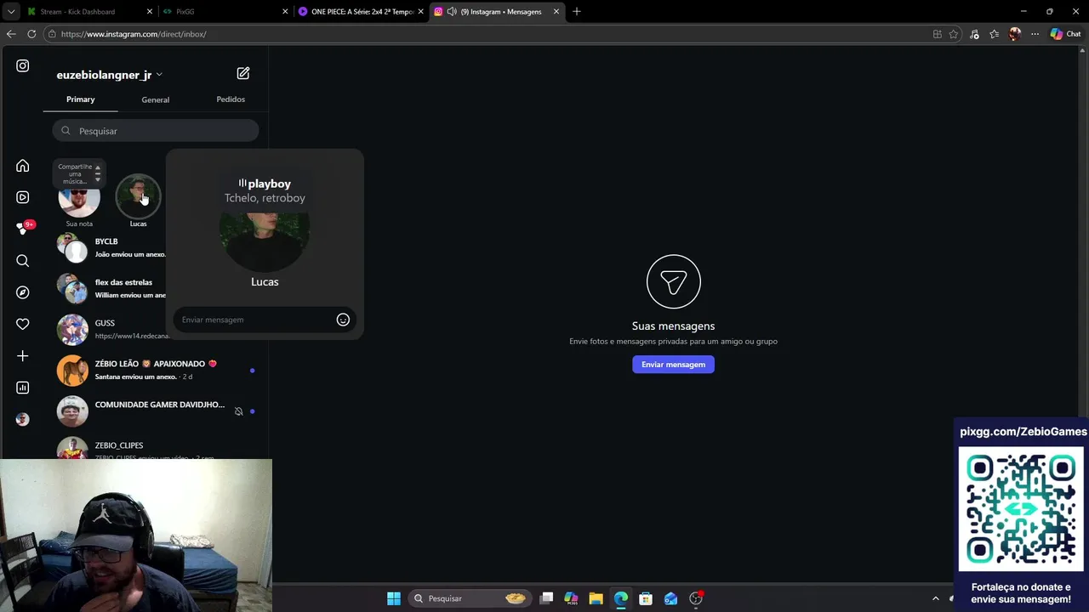This screenshot has width=1089, height=612.
Task: Click Task View on taskbar
Action: pyautogui.click(x=546, y=598)
